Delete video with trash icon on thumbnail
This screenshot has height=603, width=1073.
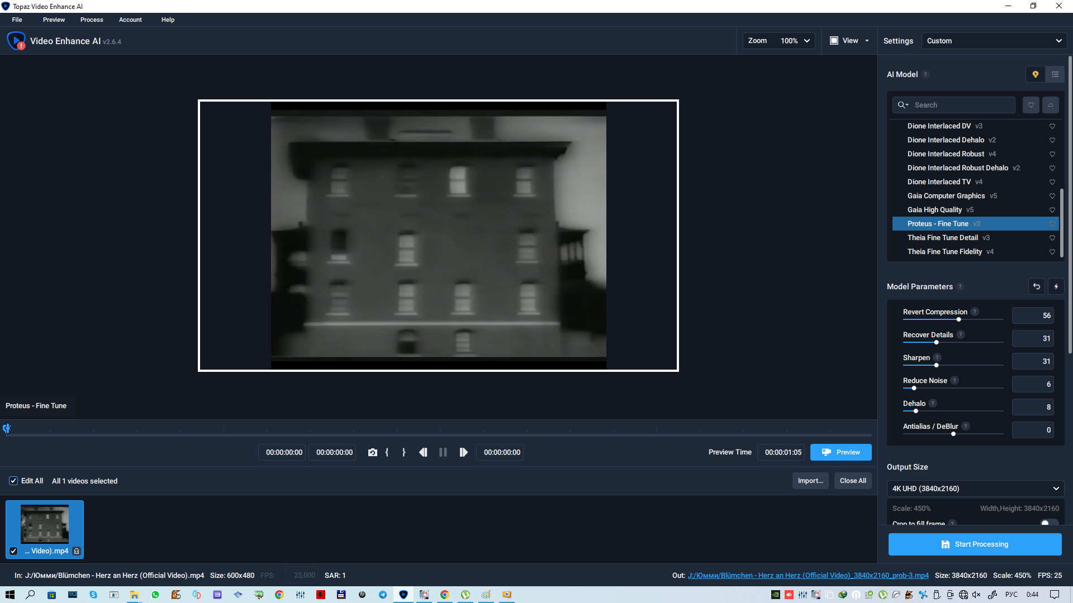[x=77, y=551]
